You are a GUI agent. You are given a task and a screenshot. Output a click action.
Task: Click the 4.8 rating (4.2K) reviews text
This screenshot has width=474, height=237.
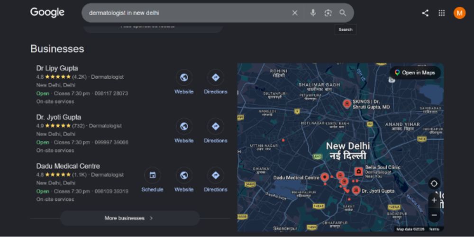[x=62, y=77]
